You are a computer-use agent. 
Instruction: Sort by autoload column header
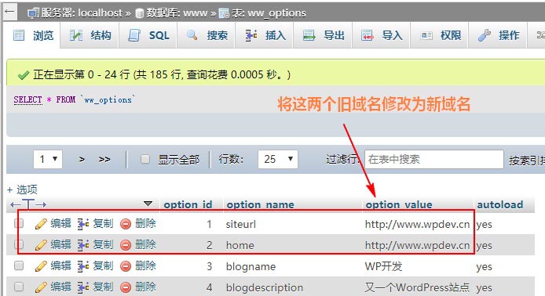(499, 204)
